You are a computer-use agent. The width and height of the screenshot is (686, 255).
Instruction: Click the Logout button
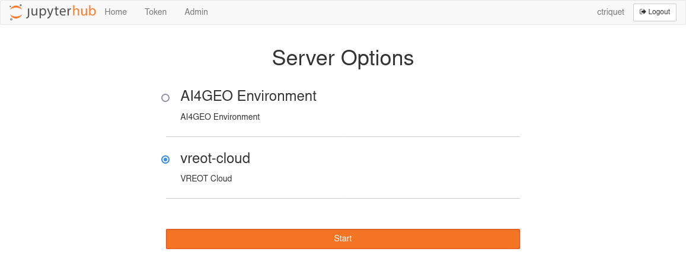coord(655,12)
